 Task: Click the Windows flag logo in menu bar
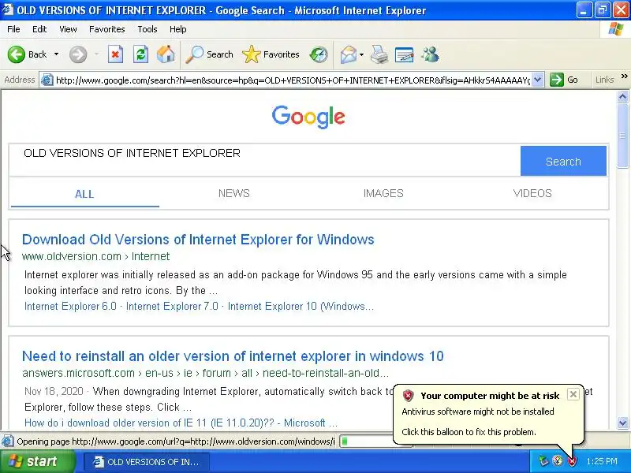pyautogui.click(x=616, y=29)
